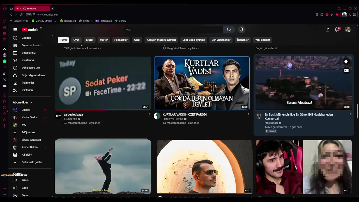Open Instagram in the Opera sidebar

4,67
